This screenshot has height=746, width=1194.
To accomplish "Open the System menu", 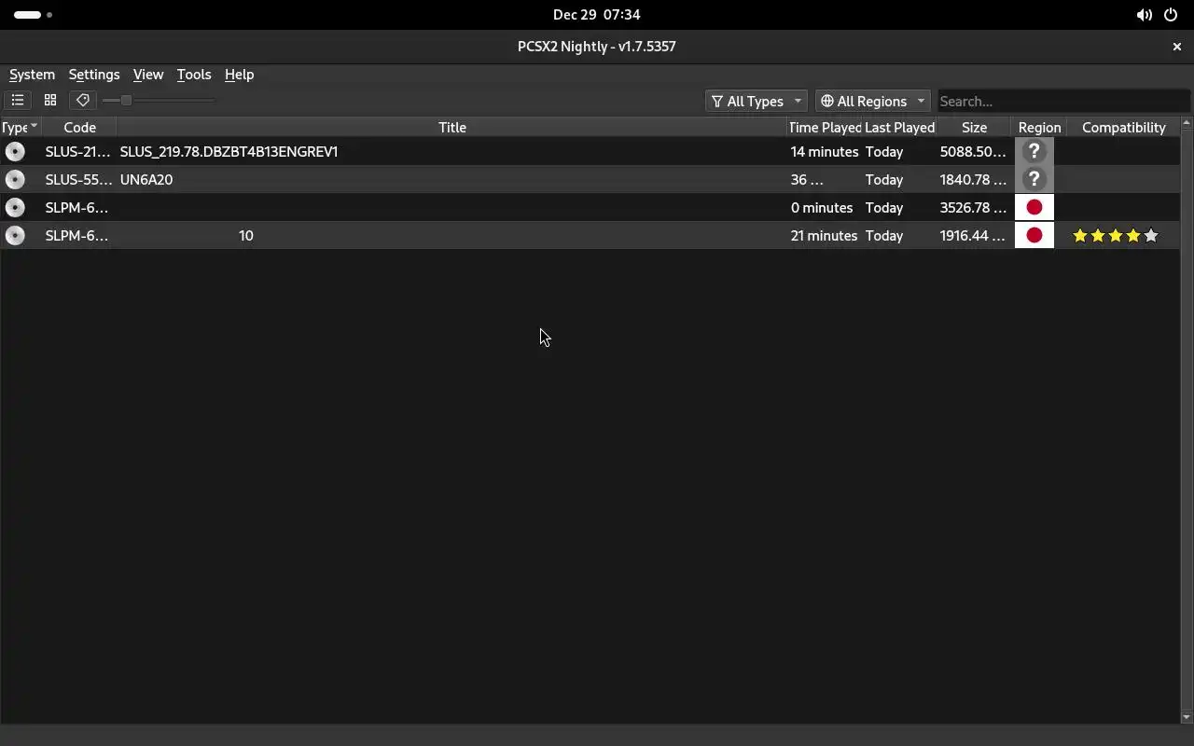I will (x=32, y=75).
